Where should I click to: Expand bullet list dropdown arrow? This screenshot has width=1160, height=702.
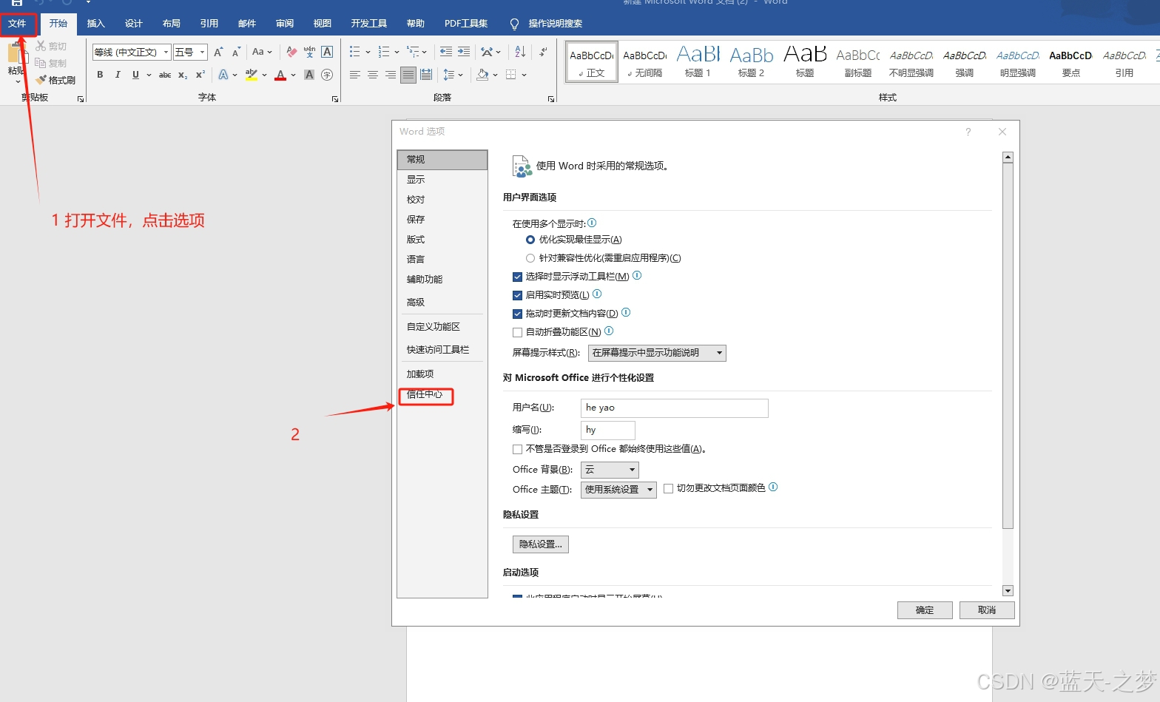368,52
